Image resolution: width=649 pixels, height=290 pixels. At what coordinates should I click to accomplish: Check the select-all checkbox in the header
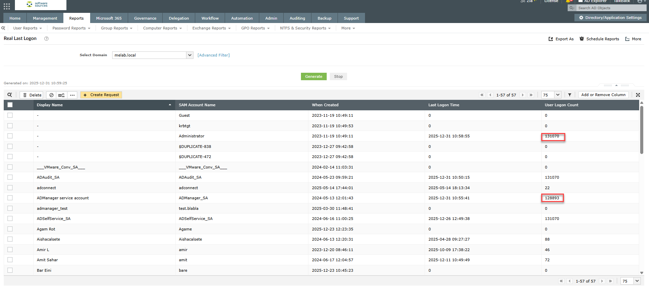coord(10,105)
